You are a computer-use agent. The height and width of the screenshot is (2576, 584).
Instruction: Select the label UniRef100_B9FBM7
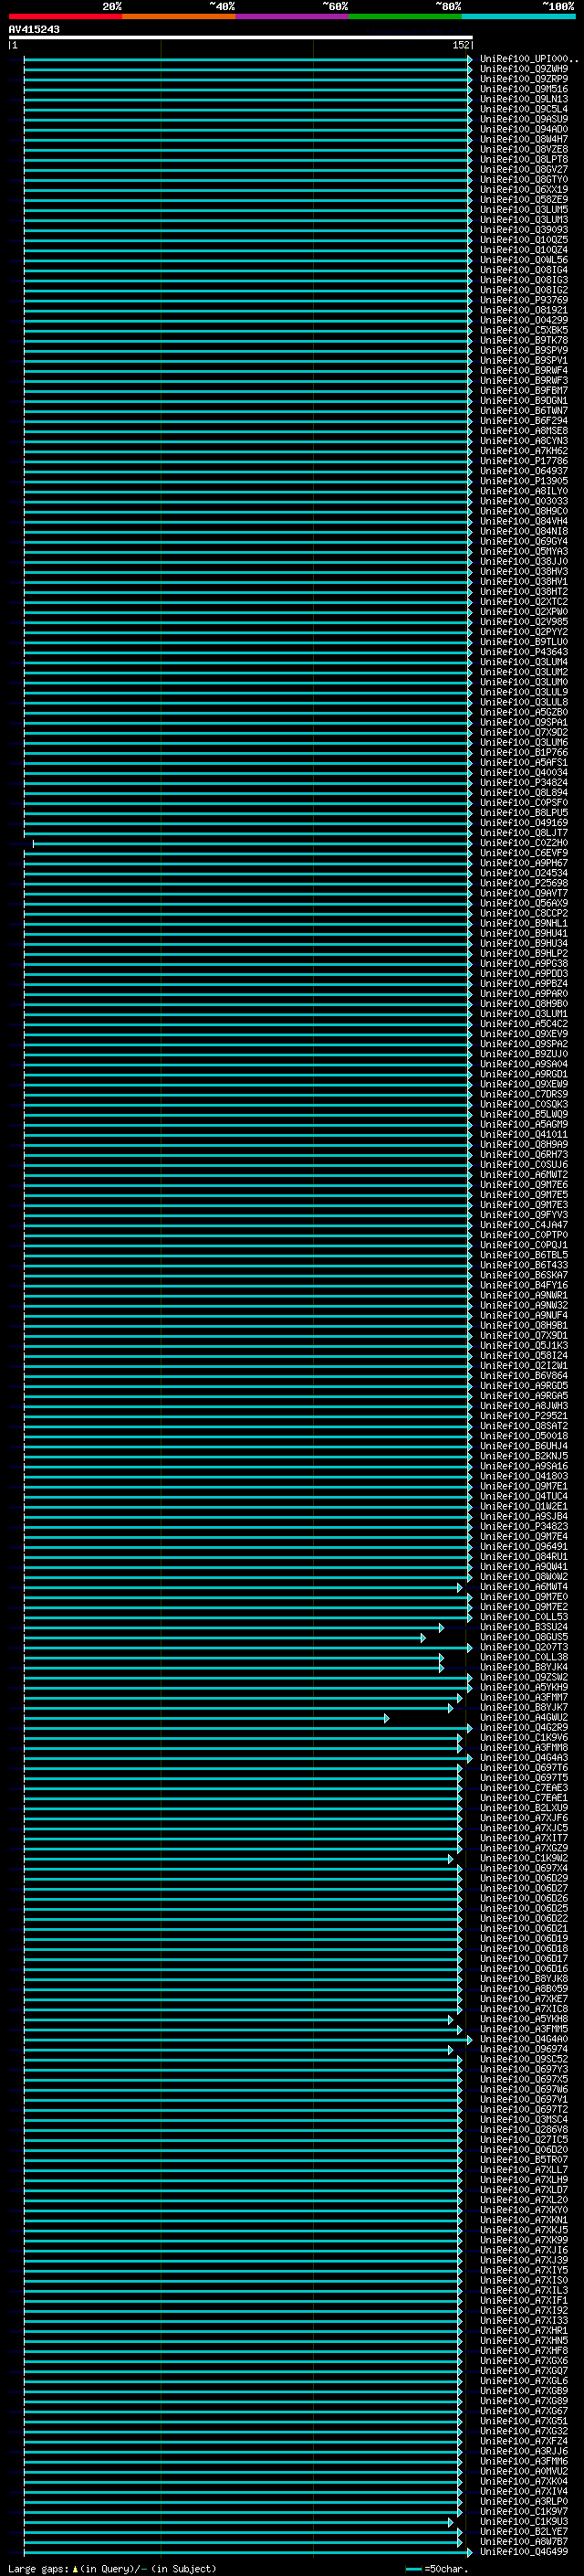coord(524,390)
